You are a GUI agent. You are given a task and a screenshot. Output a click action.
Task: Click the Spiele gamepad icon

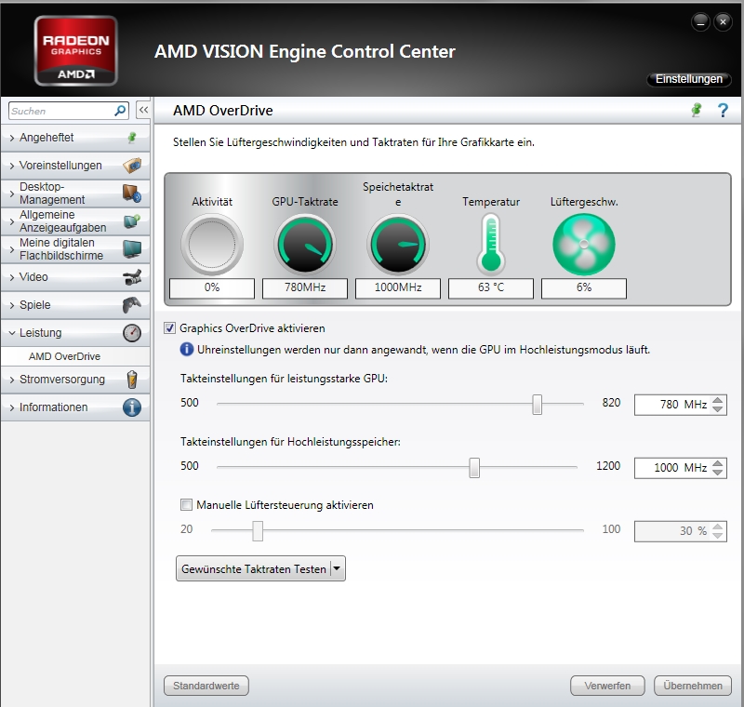click(x=132, y=304)
